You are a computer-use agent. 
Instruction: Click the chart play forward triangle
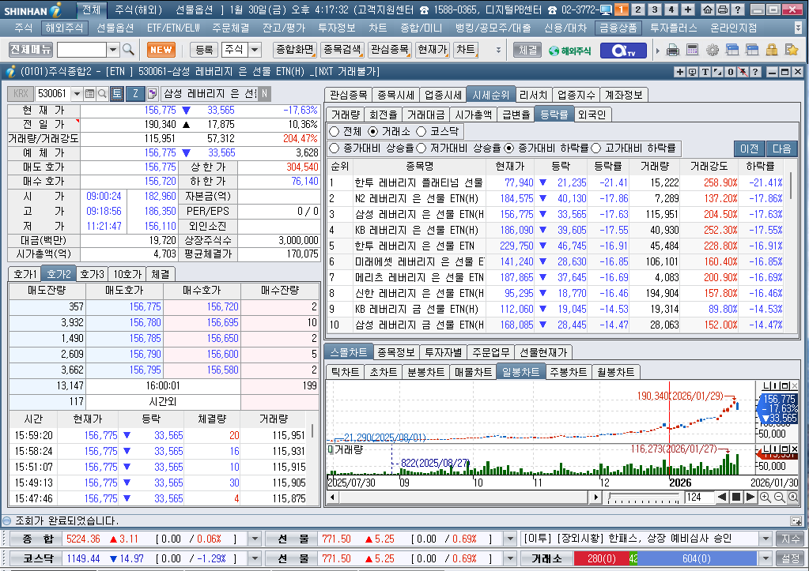[750, 497]
